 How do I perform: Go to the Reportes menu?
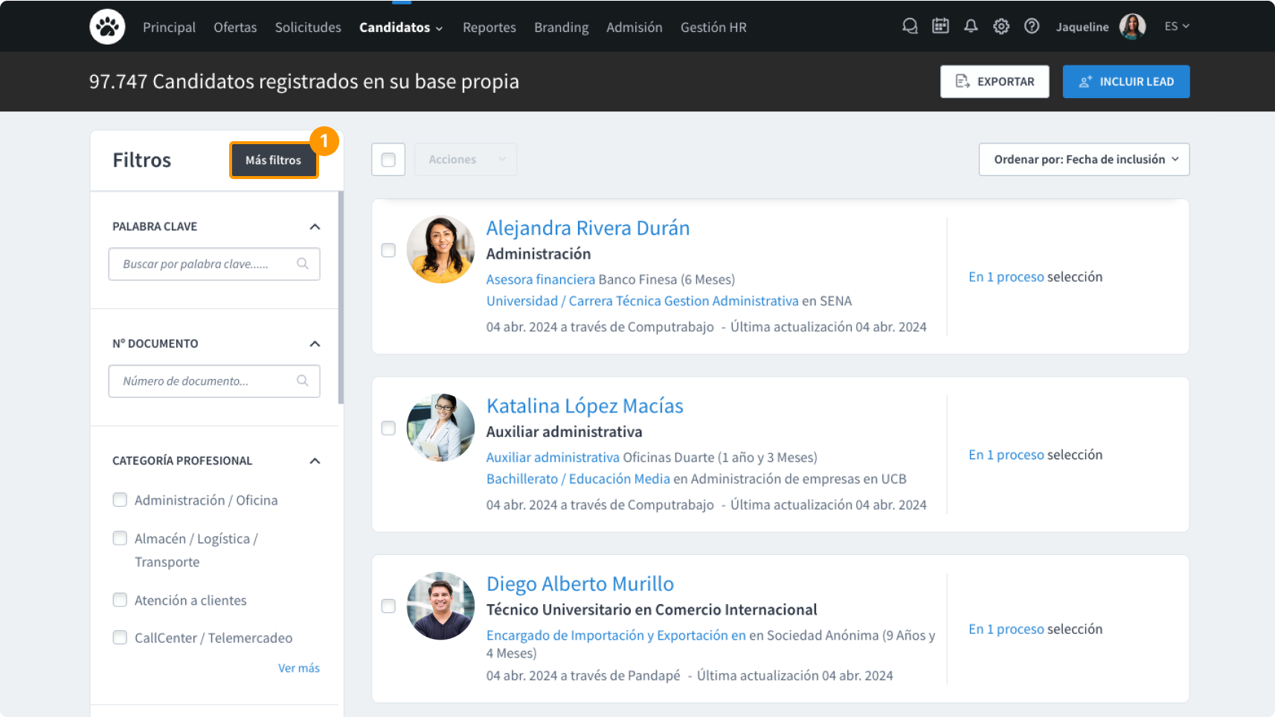tap(489, 27)
